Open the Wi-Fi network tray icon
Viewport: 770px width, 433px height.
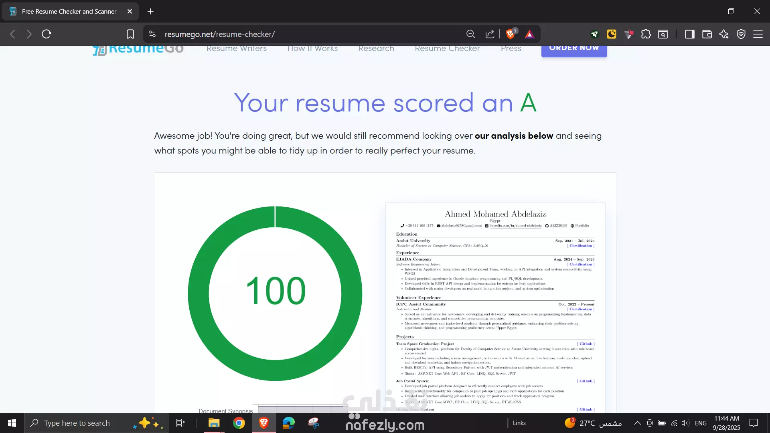click(674, 423)
